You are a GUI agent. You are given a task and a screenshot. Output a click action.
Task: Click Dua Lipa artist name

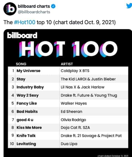pos(69,144)
